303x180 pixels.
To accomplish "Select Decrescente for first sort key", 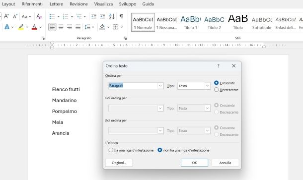I will (226, 90).
